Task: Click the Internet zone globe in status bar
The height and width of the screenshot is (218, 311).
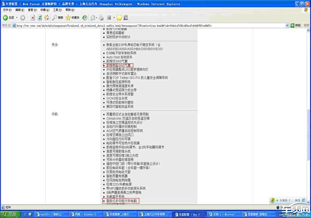Action: tap(278, 207)
